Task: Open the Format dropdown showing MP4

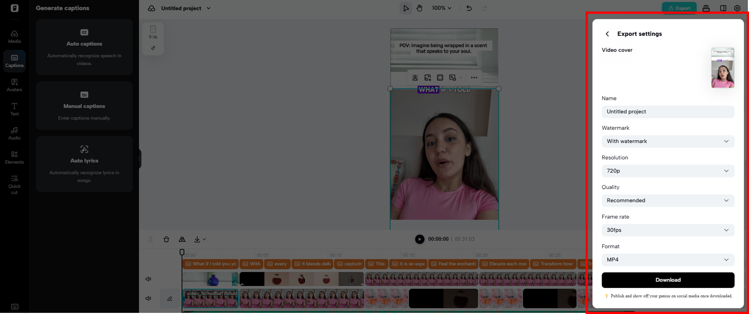Action: click(668, 260)
